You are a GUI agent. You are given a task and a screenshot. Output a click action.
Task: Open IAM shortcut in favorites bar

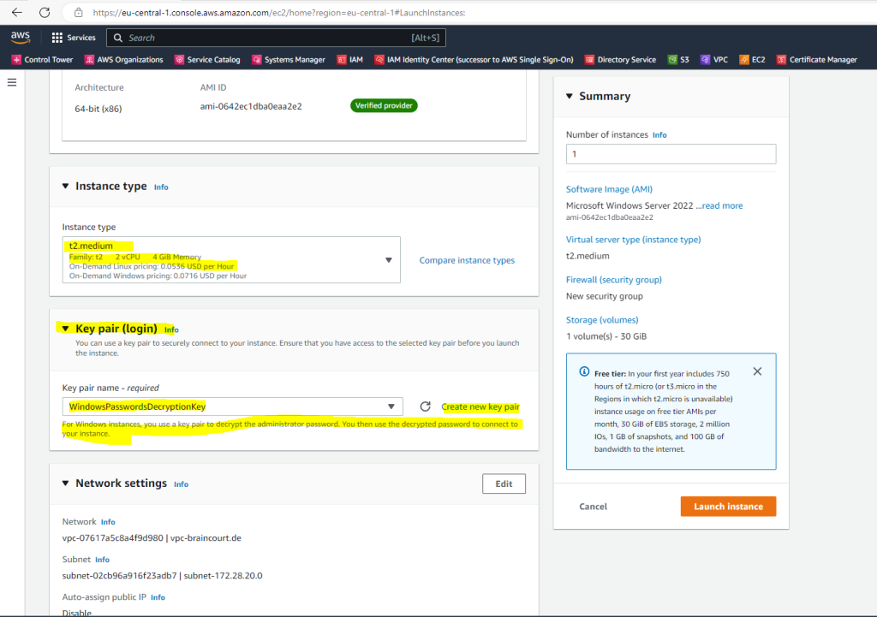(x=350, y=59)
